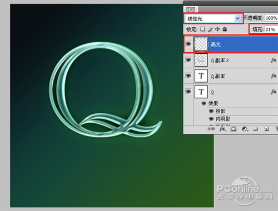Select the layer named Q
278x211 pixels.
tap(212, 92)
